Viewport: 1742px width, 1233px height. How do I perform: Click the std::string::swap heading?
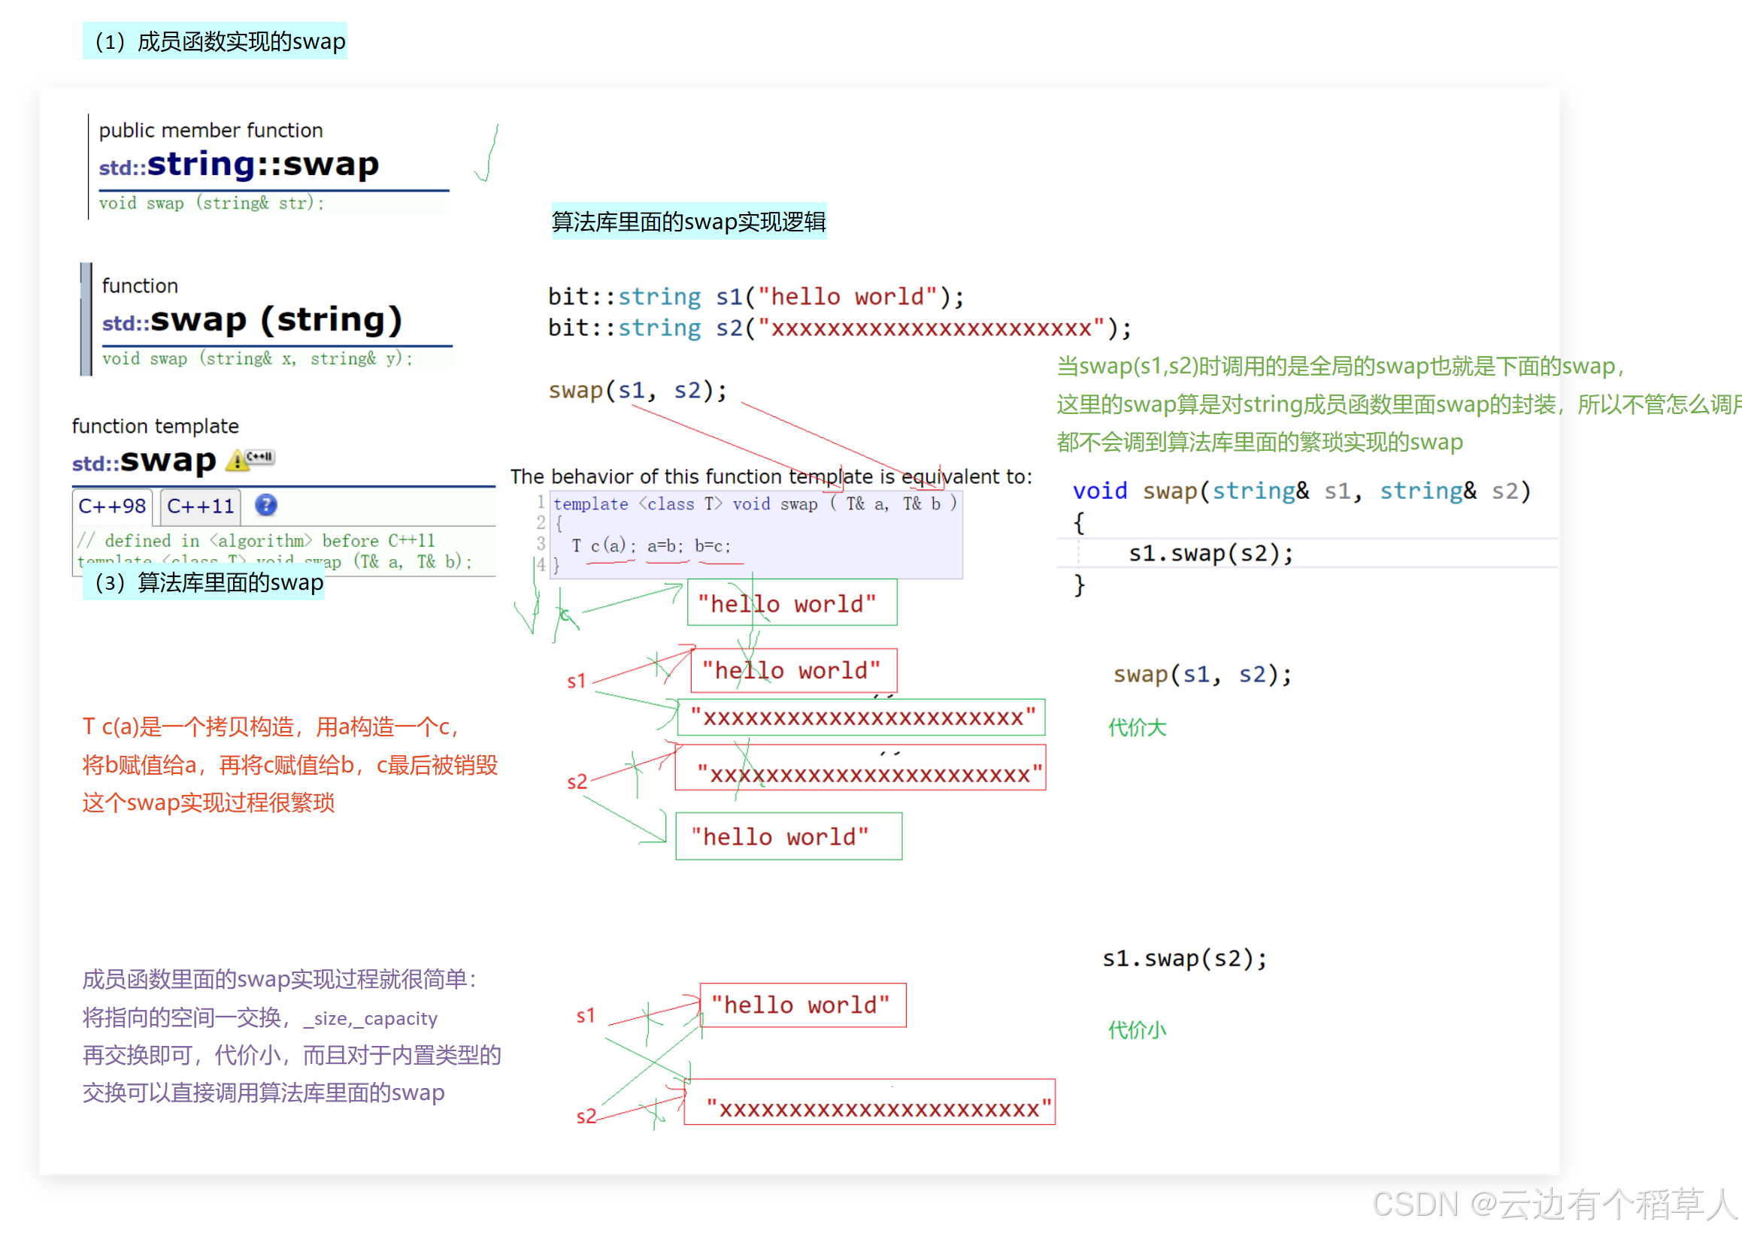click(x=239, y=165)
